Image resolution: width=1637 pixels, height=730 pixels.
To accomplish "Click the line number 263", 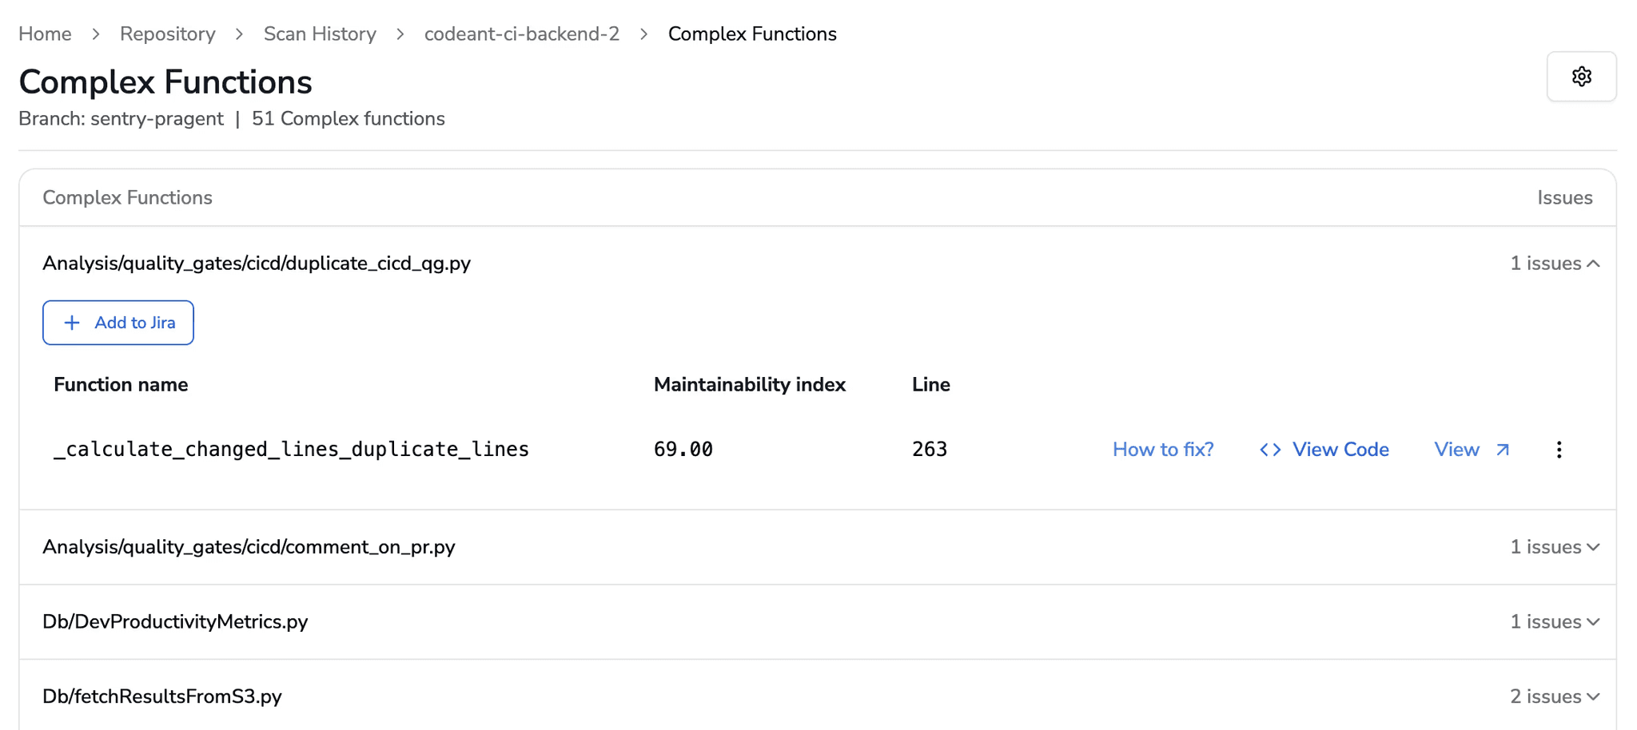I will pos(930,450).
